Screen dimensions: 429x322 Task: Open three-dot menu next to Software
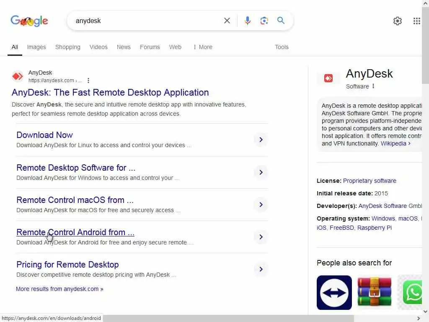[x=373, y=86]
